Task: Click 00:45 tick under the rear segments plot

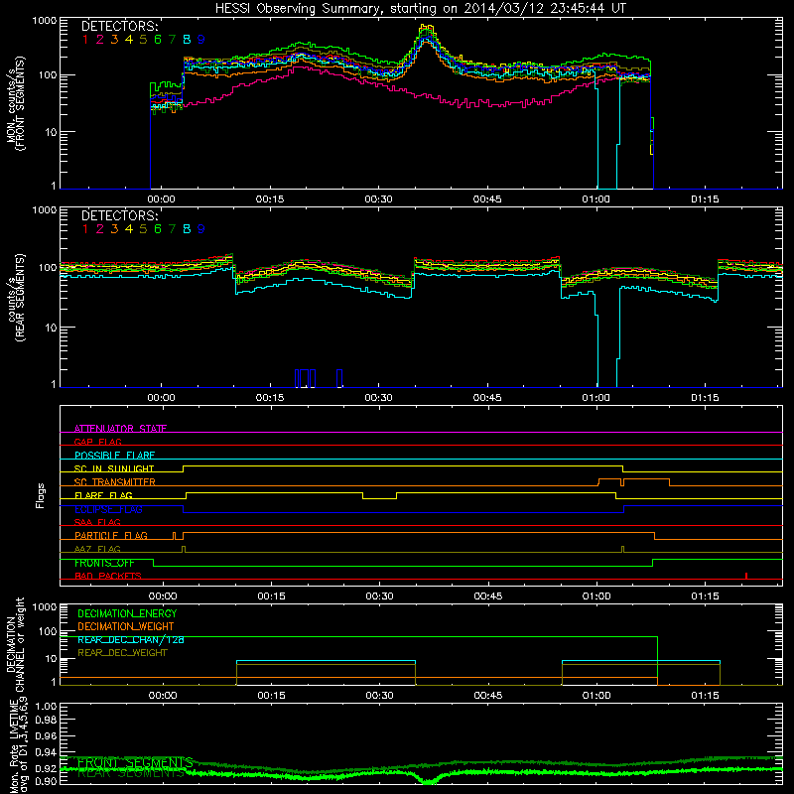Action: (x=487, y=398)
